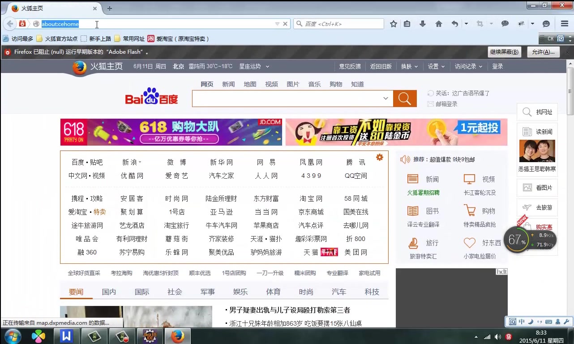Open 新闻 newspaper icon in right panel
Viewport: 574px width, 344px height.
coord(413,179)
